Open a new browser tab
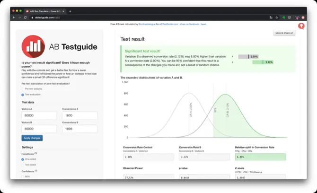317x193 pixels. tap(70, 11)
